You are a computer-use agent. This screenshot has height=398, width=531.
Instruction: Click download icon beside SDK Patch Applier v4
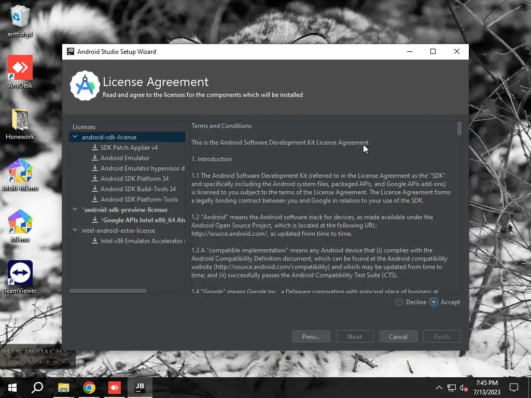coord(95,148)
